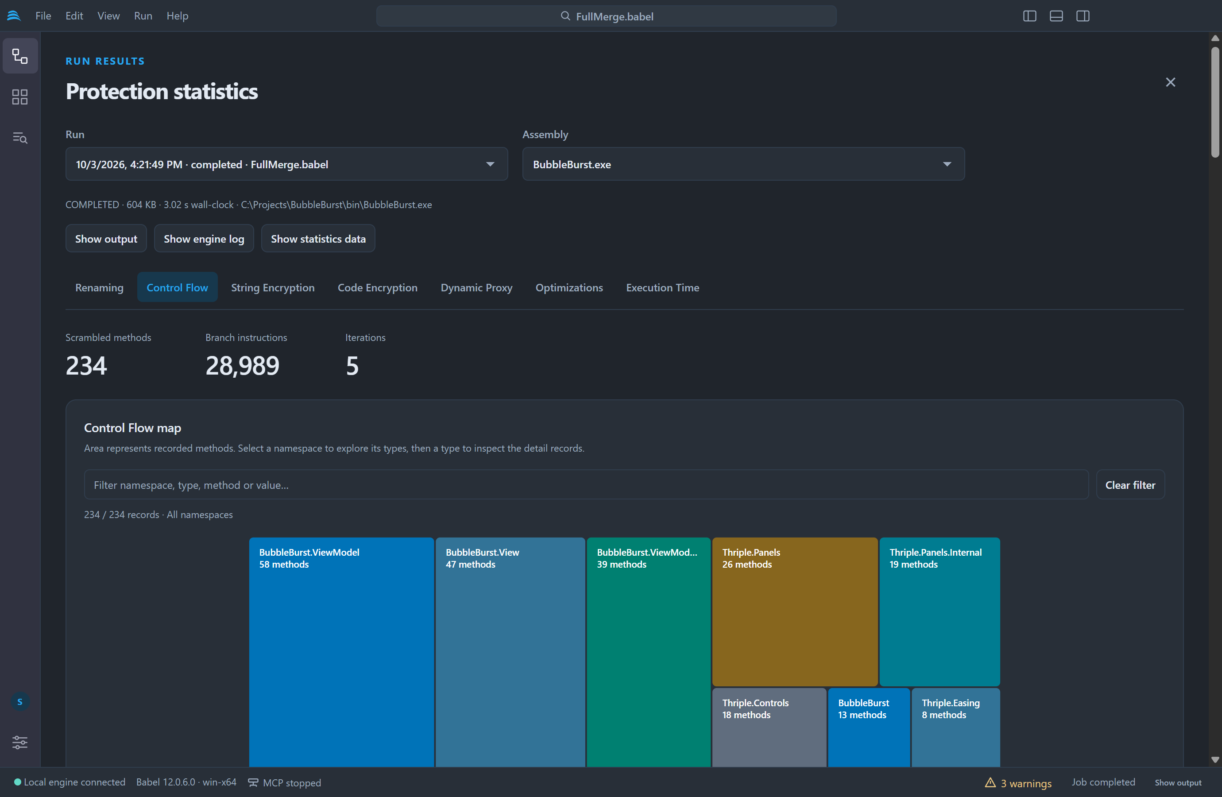Click Show output in the status bar
The height and width of the screenshot is (797, 1222).
(1178, 783)
